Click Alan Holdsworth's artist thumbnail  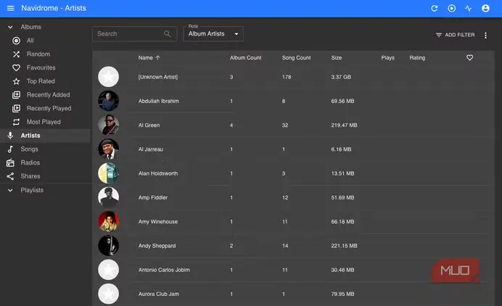(x=108, y=173)
